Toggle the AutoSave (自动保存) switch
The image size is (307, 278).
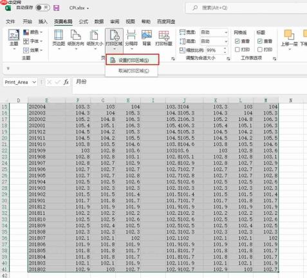43,8
